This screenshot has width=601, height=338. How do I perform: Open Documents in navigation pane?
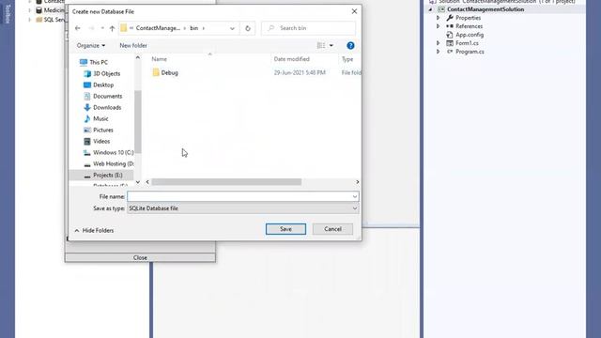[107, 96]
